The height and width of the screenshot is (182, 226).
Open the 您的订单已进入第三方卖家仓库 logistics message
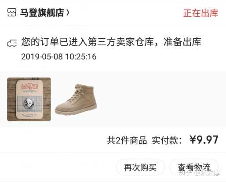pos(111,42)
